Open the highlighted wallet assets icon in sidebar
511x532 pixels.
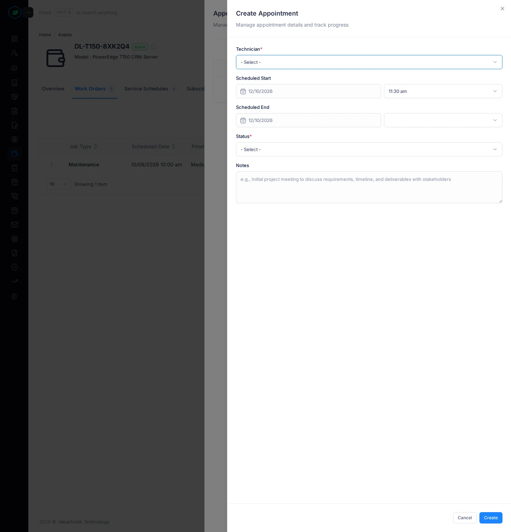click(15, 154)
